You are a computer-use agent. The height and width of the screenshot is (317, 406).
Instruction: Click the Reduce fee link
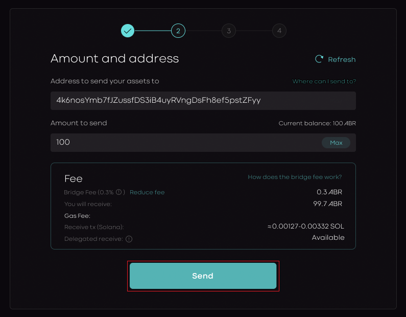coord(147,192)
